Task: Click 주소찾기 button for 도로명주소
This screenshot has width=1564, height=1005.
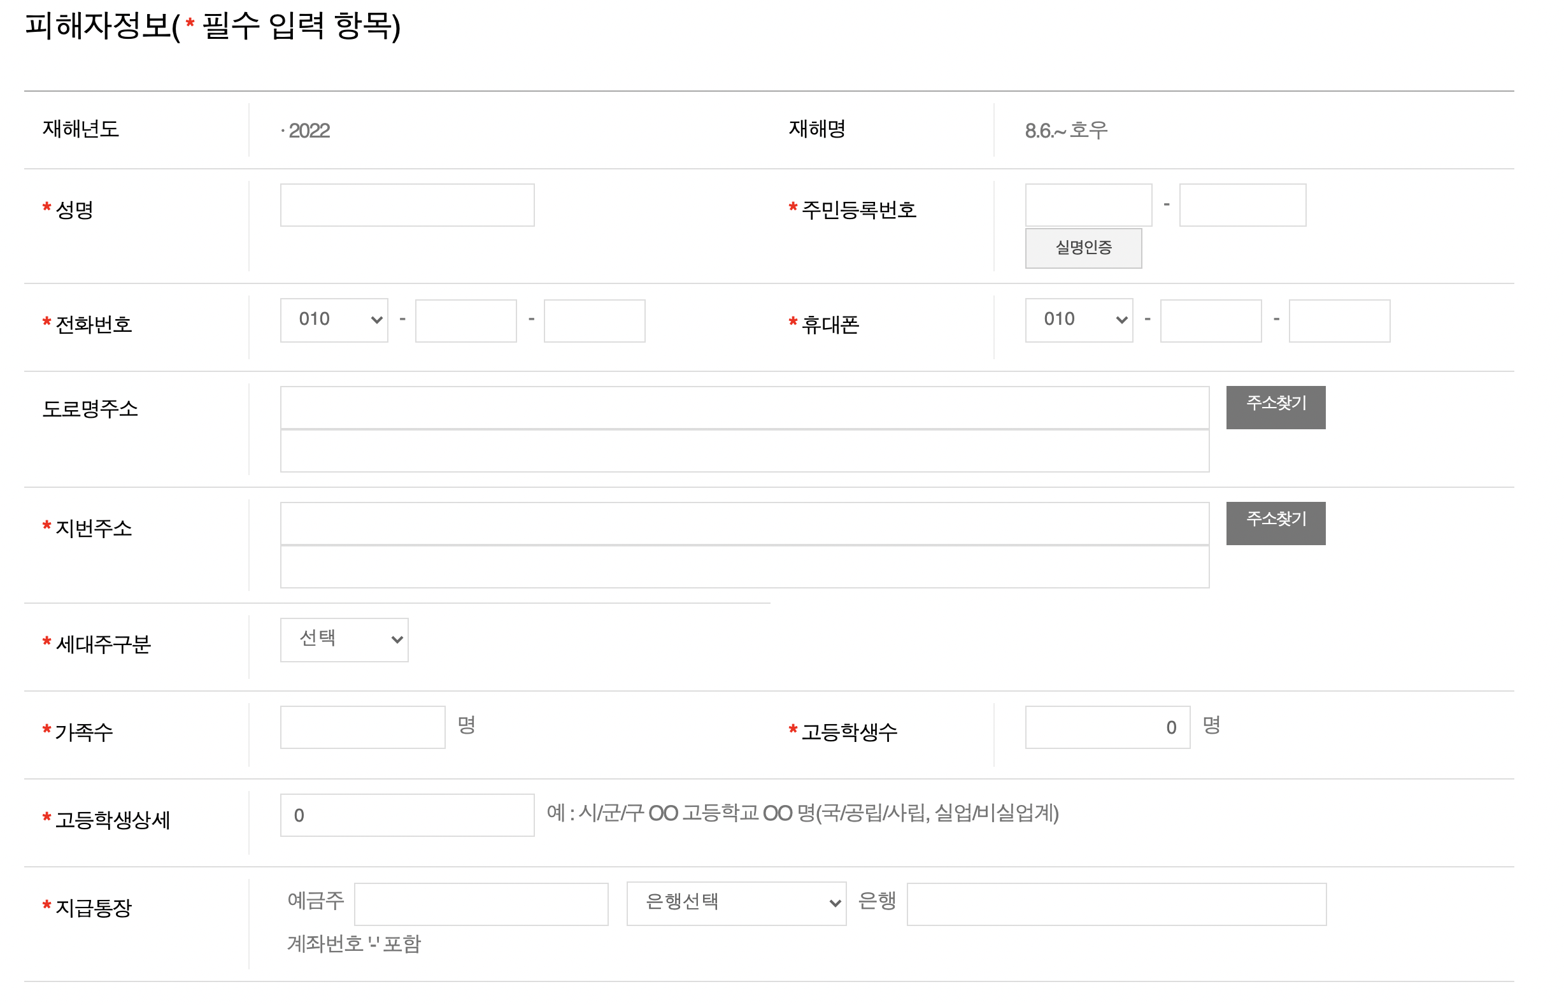Action: 1275,406
